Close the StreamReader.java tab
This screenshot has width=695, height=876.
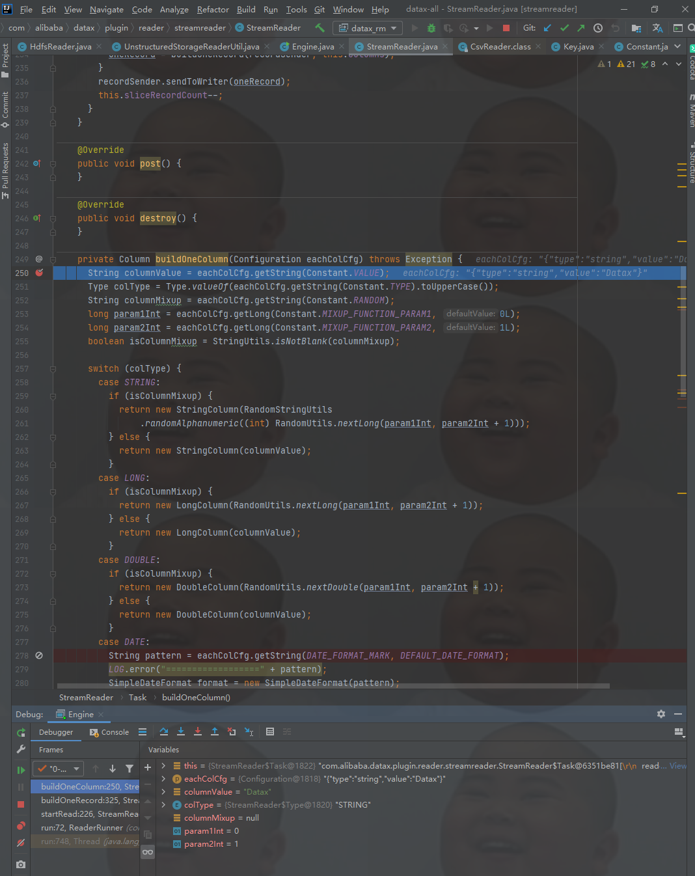(x=445, y=47)
